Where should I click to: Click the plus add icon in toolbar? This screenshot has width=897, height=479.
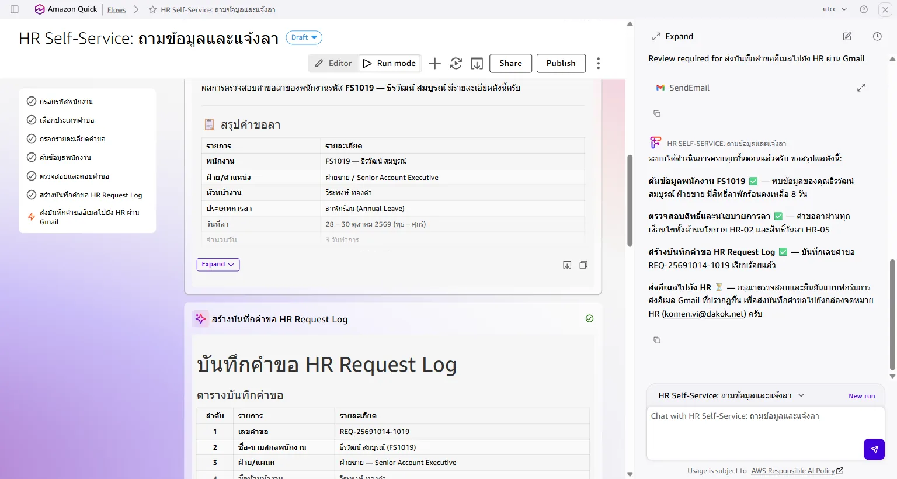[x=434, y=63]
